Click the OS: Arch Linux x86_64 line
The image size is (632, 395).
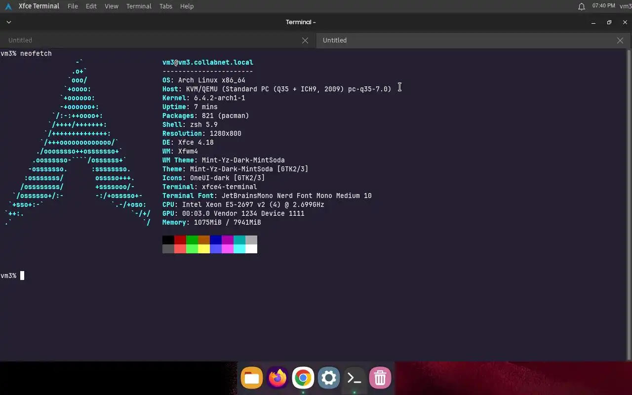[204, 80]
